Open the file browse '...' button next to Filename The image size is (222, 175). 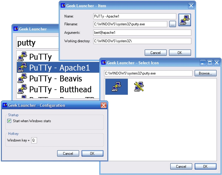pyautogui.click(x=173, y=24)
